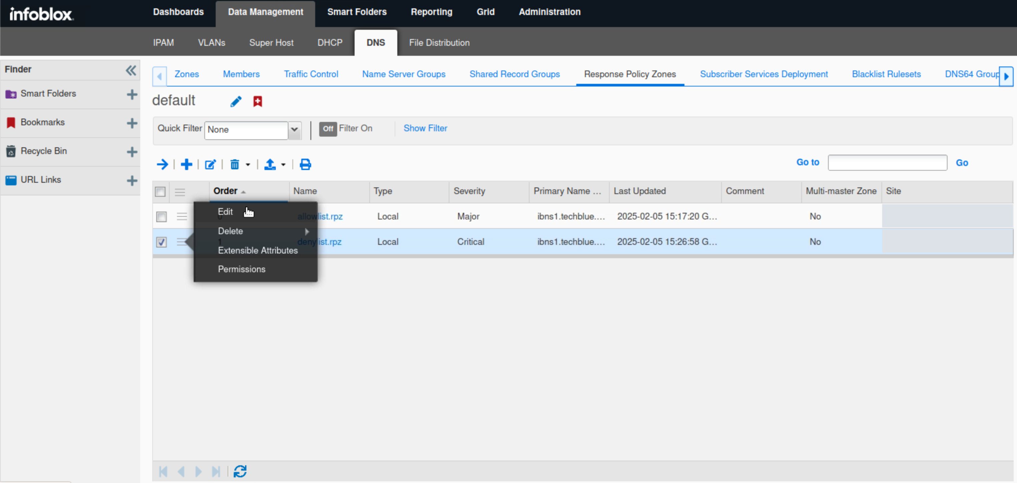Image resolution: width=1017 pixels, height=483 pixels.
Task: Click the red bookmark icon beside default
Action: (257, 102)
